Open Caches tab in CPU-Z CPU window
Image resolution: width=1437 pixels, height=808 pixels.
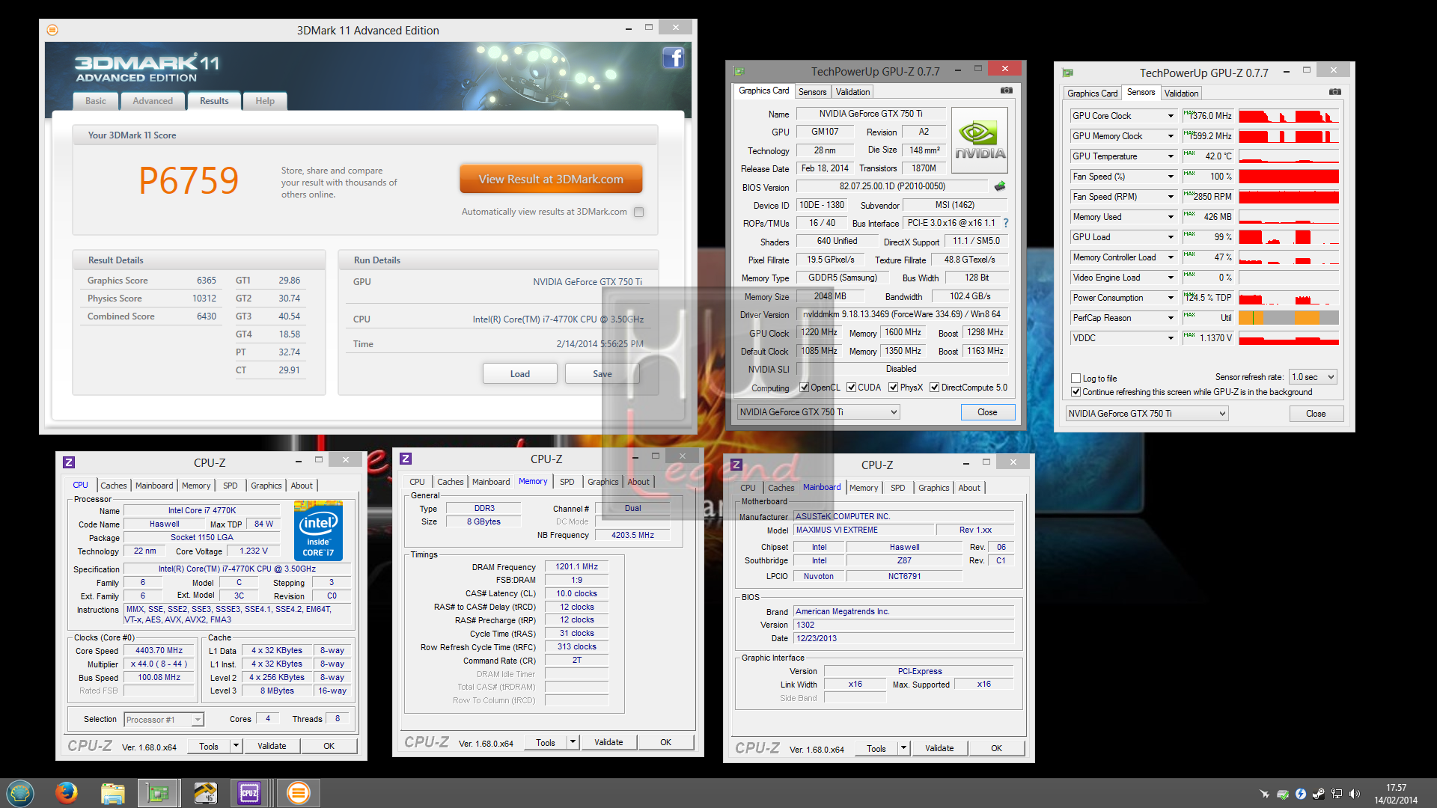click(x=114, y=486)
